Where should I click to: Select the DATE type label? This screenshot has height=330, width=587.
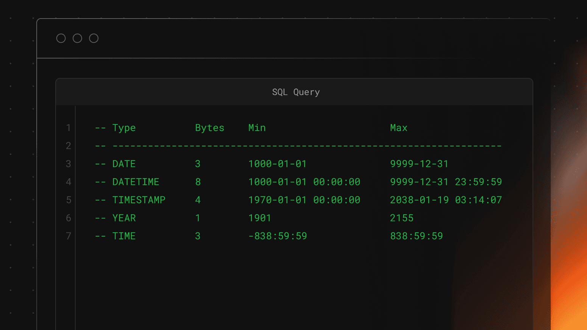[x=124, y=163]
